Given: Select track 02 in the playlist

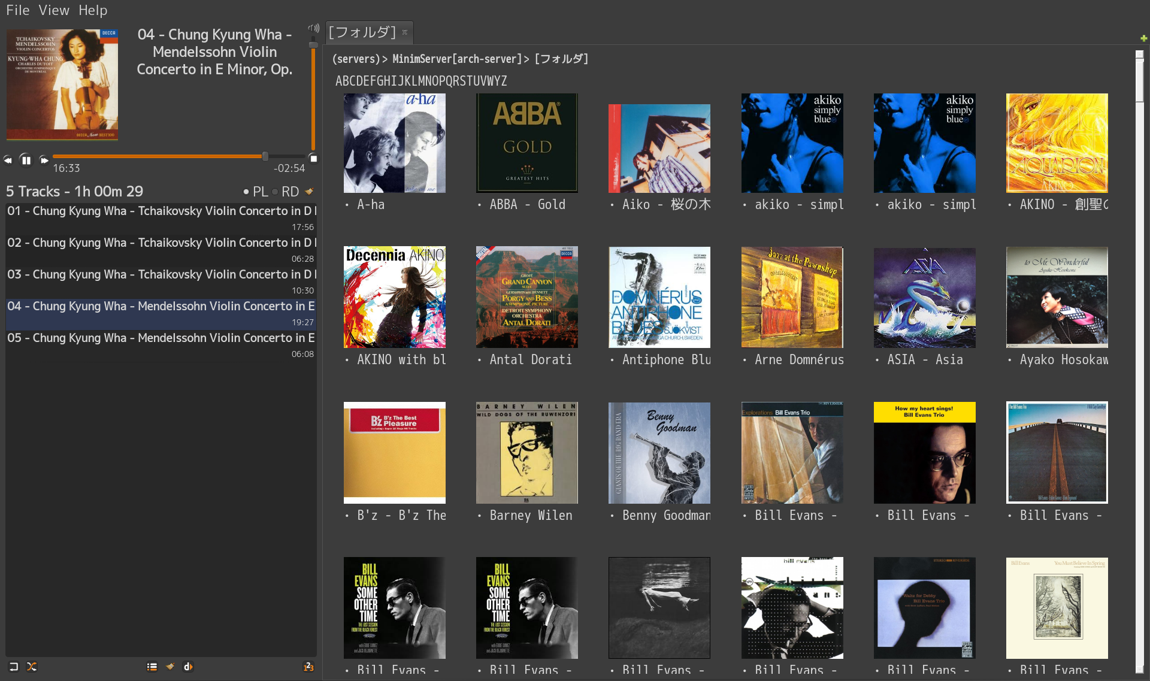Looking at the screenshot, I should coord(161,250).
